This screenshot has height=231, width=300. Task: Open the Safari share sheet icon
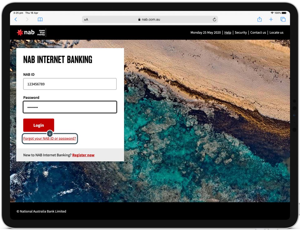[x=259, y=19]
